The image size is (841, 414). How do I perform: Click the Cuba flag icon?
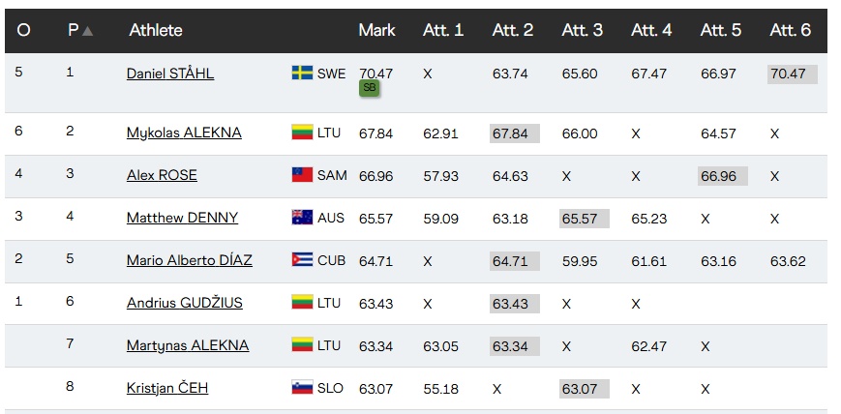tap(302, 260)
